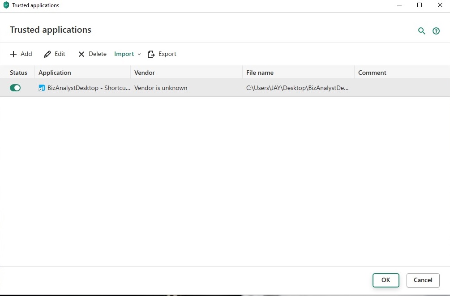Image resolution: width=450 pixels, height=296 pixels.
Task: Click the BizAnalystDesktop application icon
Action: (42, 88)
